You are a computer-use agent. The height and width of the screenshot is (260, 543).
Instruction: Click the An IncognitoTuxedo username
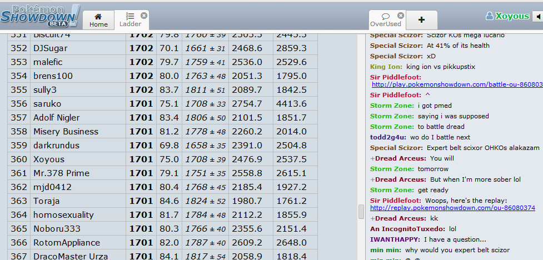coord(407,229)
